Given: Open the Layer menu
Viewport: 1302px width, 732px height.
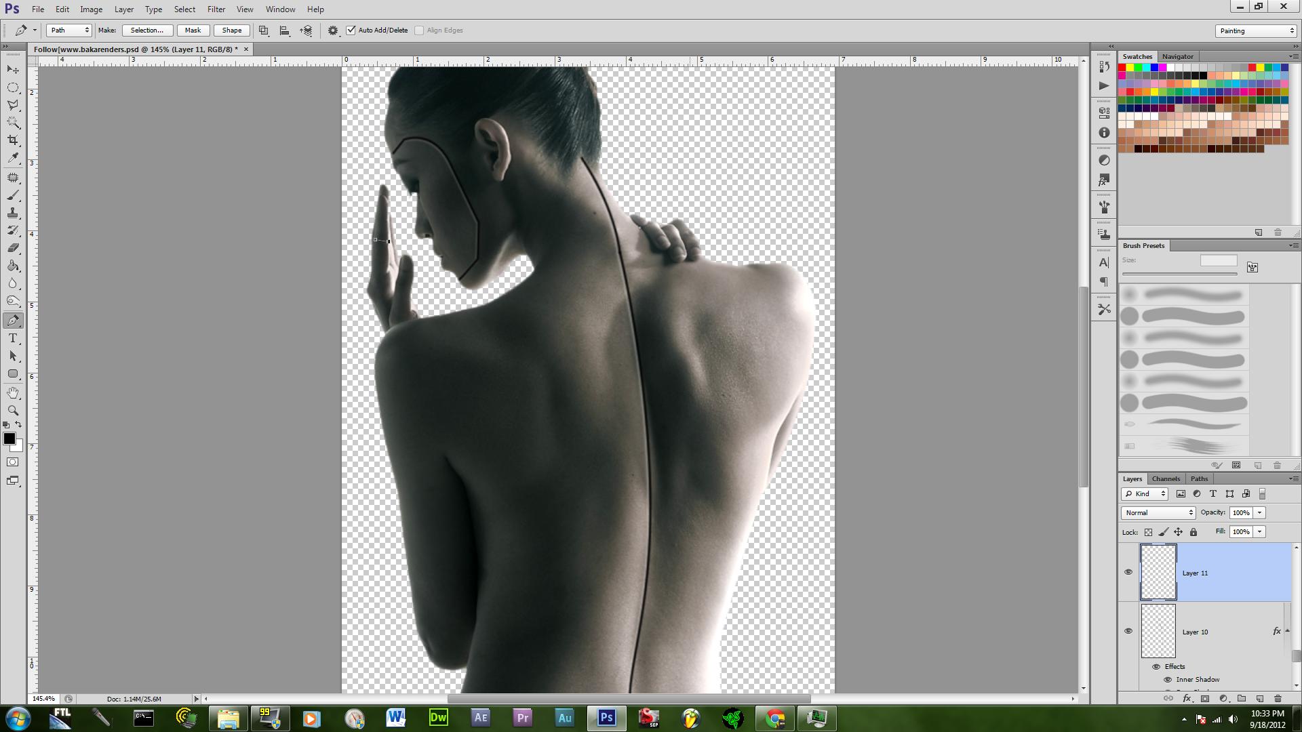Looking at the screenshot, I should (123, 9).
